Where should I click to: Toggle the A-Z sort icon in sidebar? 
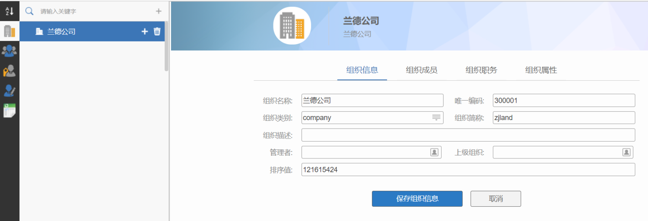[x=10, y=11]
